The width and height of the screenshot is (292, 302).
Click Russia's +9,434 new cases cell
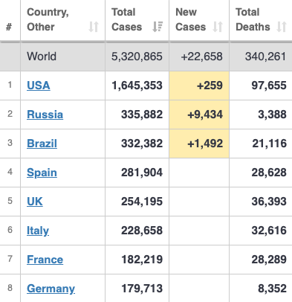tap(199, 115)
